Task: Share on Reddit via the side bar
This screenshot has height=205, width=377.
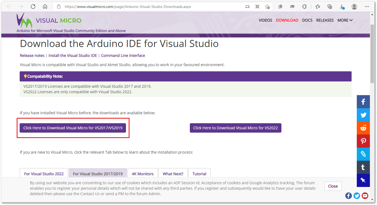Action: [363, 128]
